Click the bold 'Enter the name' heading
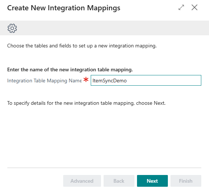 (70, 69)
